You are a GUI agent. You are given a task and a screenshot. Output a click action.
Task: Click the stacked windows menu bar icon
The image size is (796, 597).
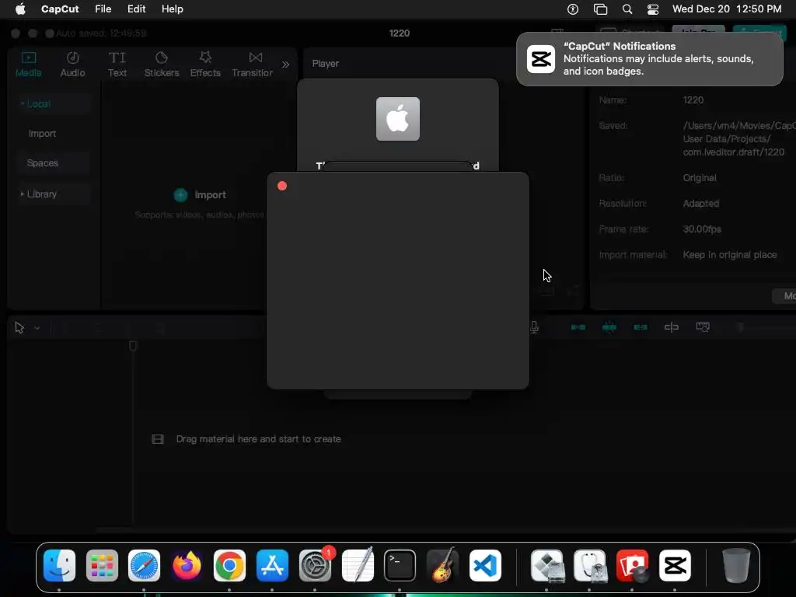click(601, 9)
